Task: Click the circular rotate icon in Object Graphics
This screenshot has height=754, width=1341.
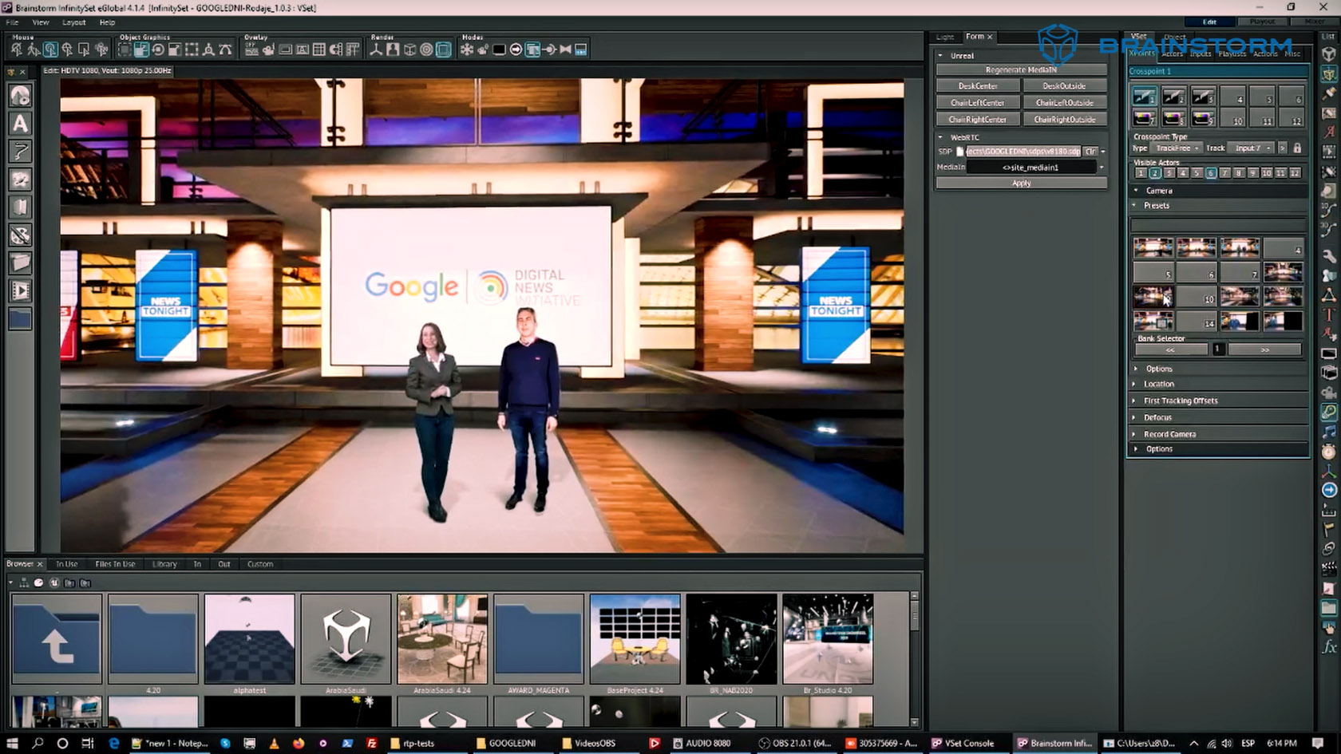Action: tap(158, 49)
